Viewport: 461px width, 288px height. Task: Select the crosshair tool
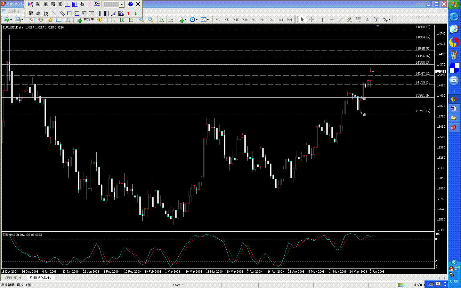tap(311, 20)
